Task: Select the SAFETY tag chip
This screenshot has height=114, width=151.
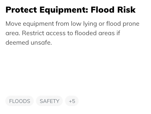Action: pyautogui.click(x=49, y=101)
